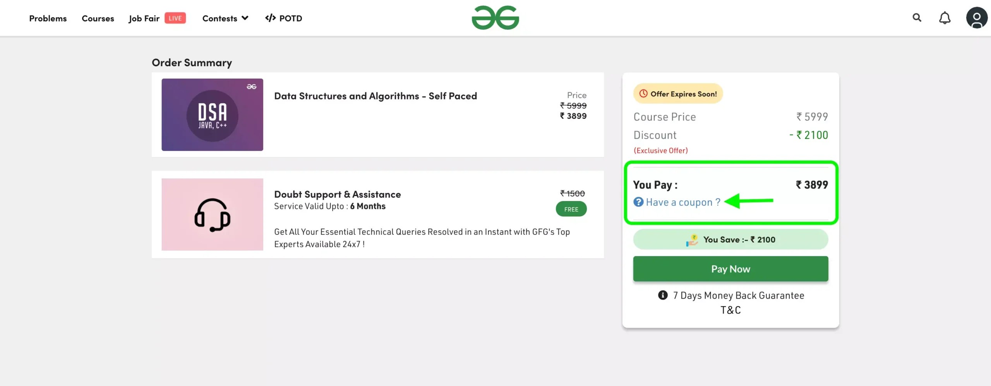The width and height of the screenshot is (991, 386).
Task: Click the DSA course thumbnail
Action: pyautogui.click(x=212, y=114)
